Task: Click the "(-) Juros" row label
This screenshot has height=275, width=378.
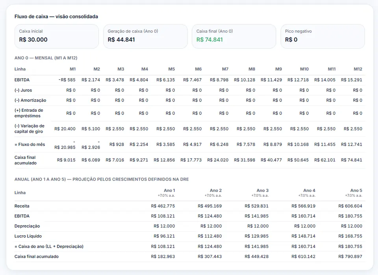Action: 23,90
